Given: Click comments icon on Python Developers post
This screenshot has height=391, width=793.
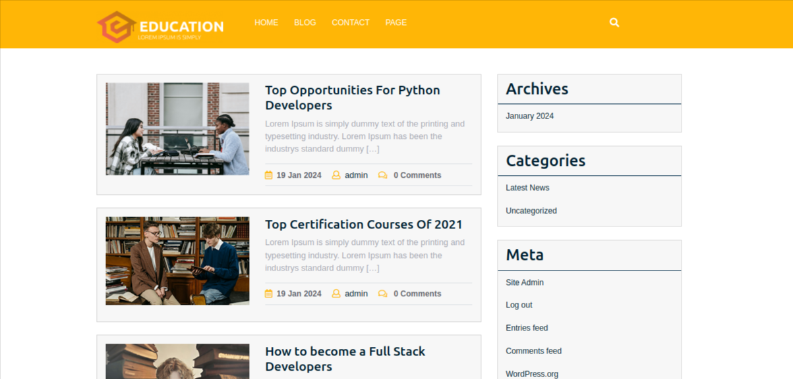Looking at the screenshot, I should [x=382, y=175].
